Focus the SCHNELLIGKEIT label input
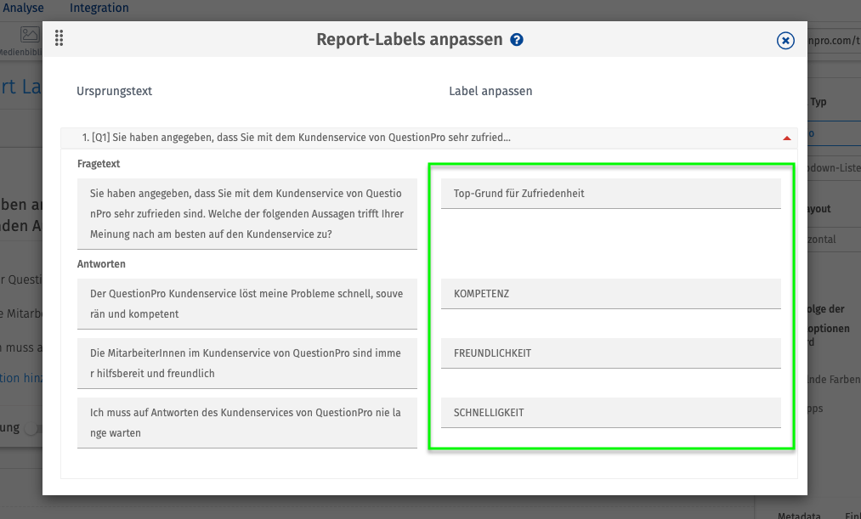861x519 pixels. (x=610, y=413)
